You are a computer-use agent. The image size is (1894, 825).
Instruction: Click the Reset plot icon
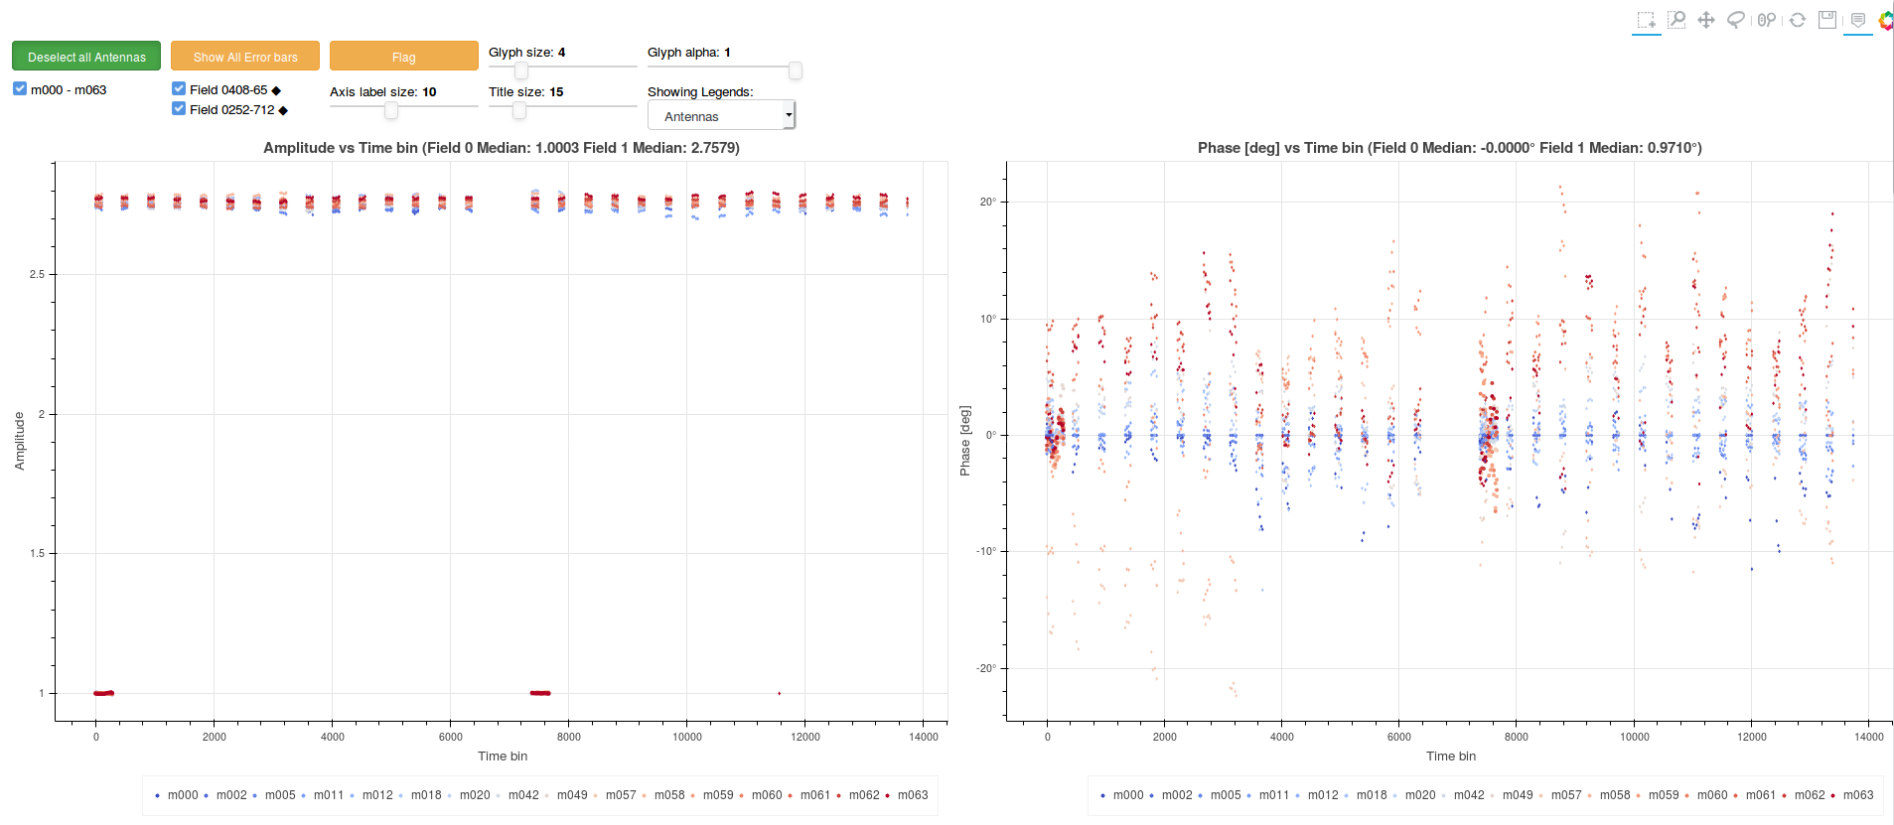[1798, 20]
